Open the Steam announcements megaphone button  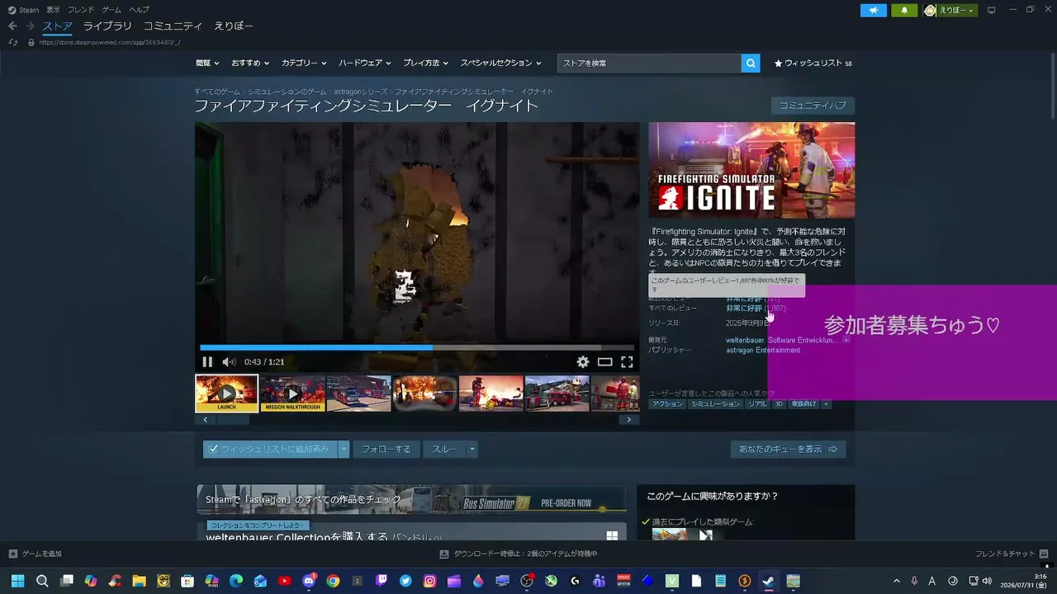point(874,10)
